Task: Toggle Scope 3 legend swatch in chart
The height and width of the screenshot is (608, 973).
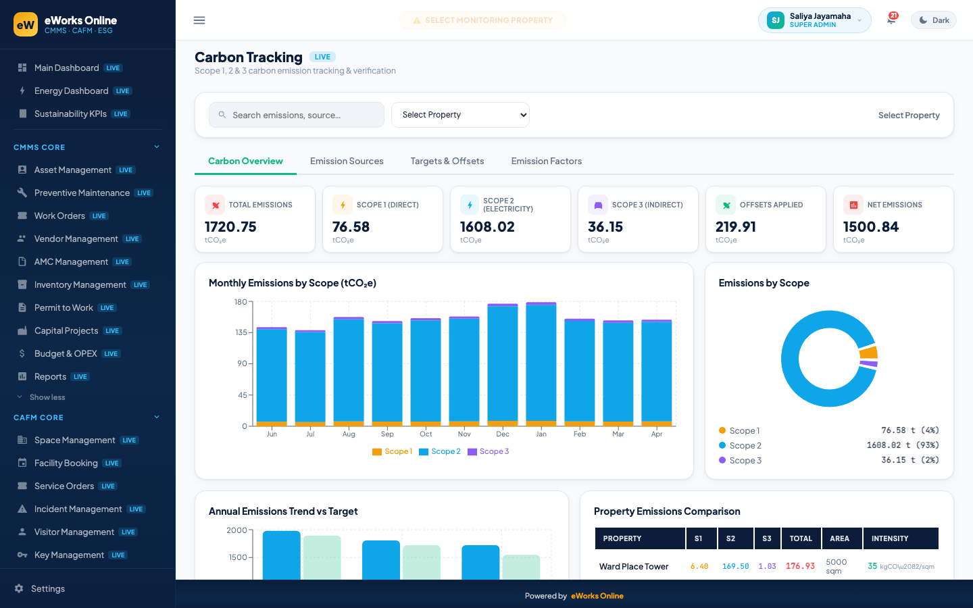Action: point(472,452)
